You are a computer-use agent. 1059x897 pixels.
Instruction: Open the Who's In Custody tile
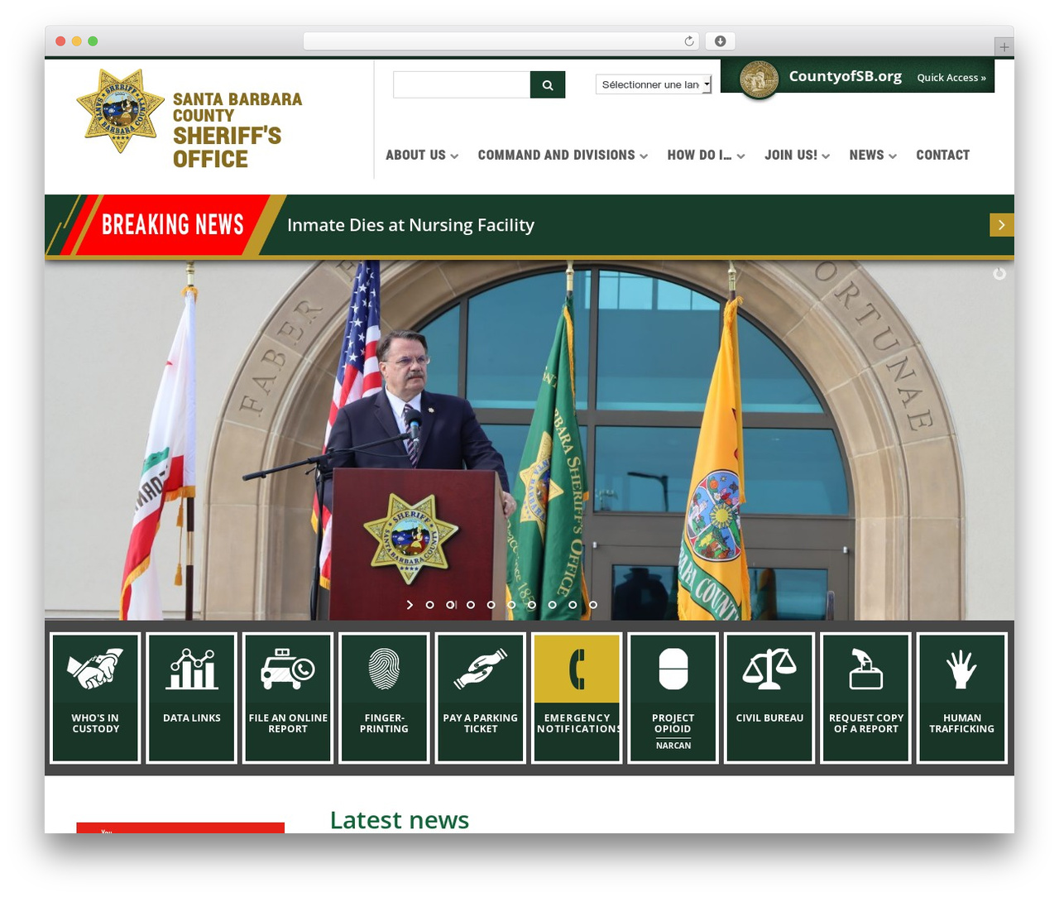tap(95, 698)
